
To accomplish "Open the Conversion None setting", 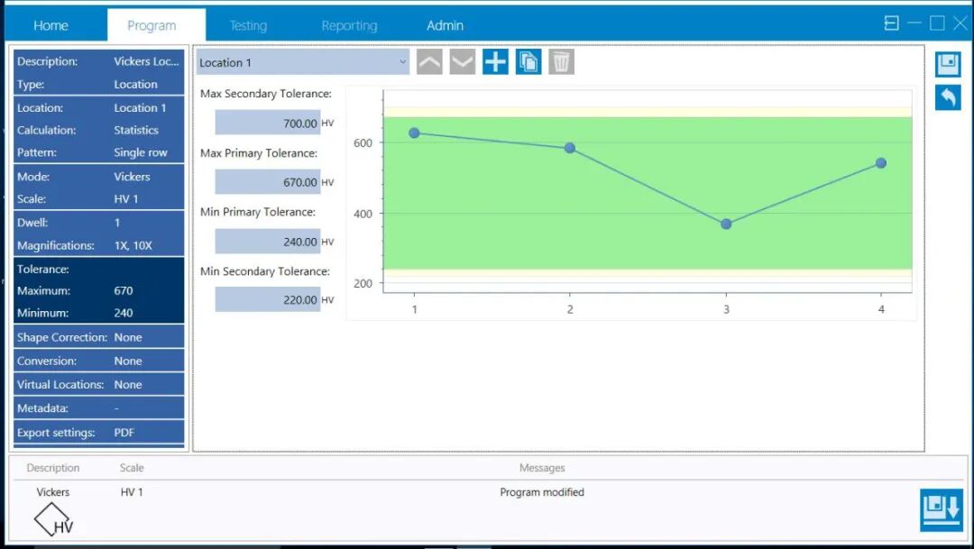I will pyautogui.click(x=99, y=361).
